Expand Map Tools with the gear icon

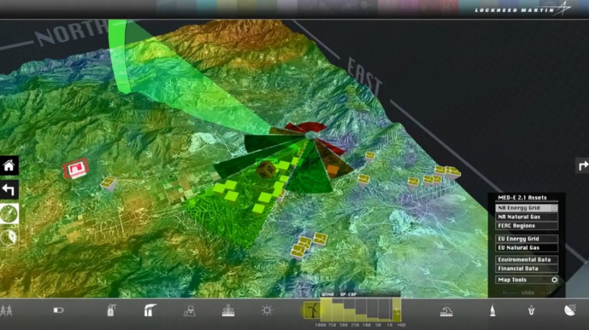point(554,280)
